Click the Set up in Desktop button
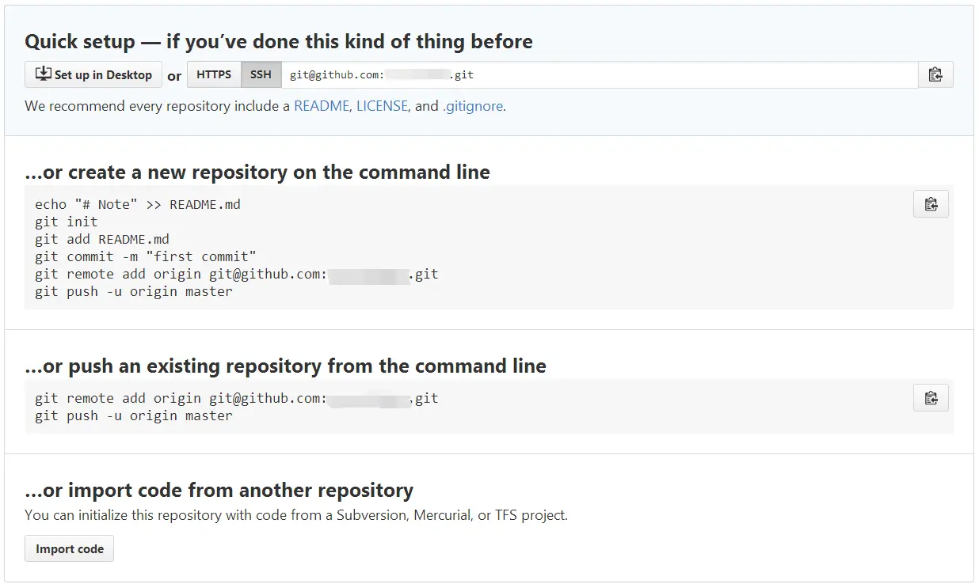979x584 pixels. [93, 74]
